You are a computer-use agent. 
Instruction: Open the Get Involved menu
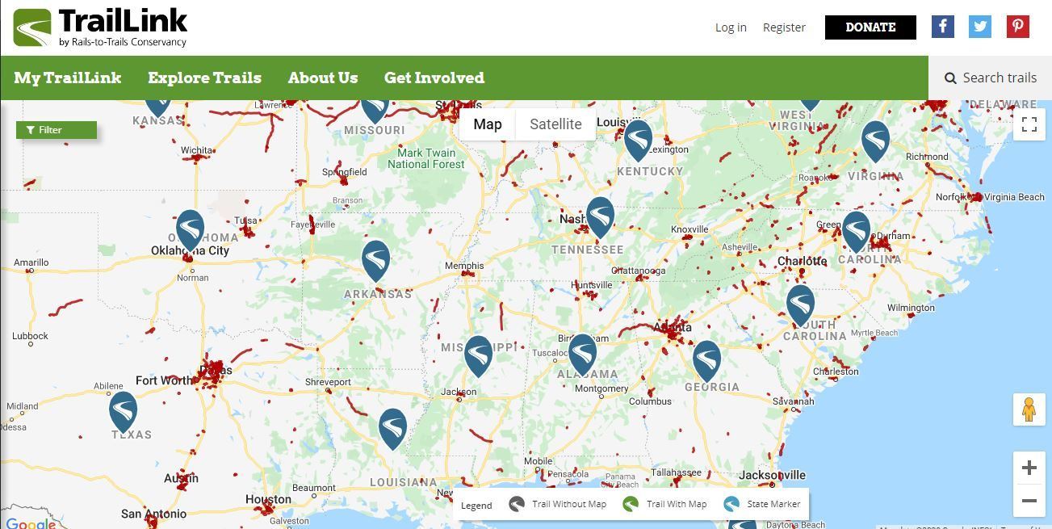point(434,78)
